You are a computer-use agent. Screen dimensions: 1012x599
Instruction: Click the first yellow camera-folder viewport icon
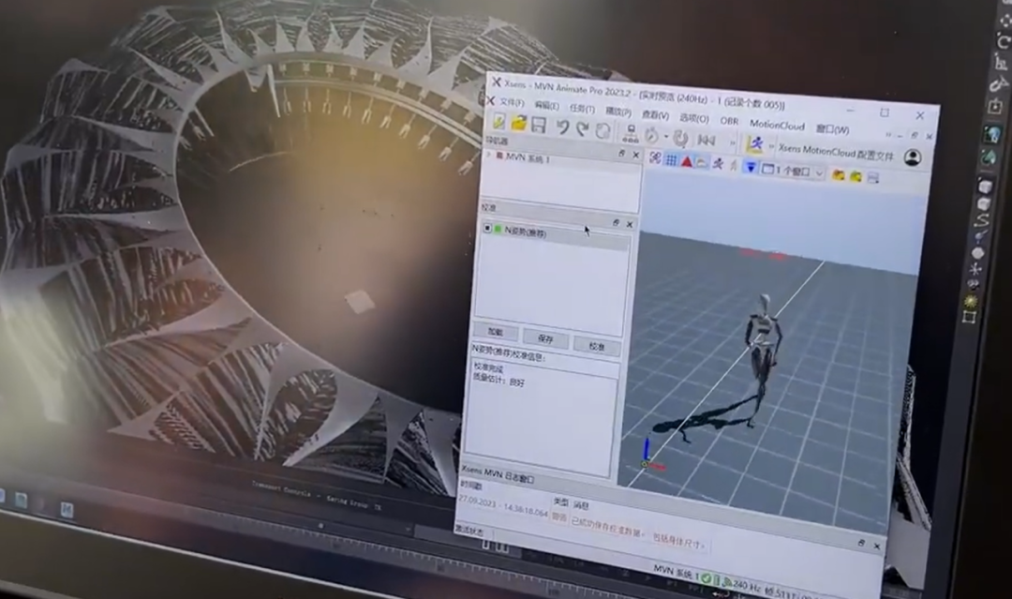839,175
